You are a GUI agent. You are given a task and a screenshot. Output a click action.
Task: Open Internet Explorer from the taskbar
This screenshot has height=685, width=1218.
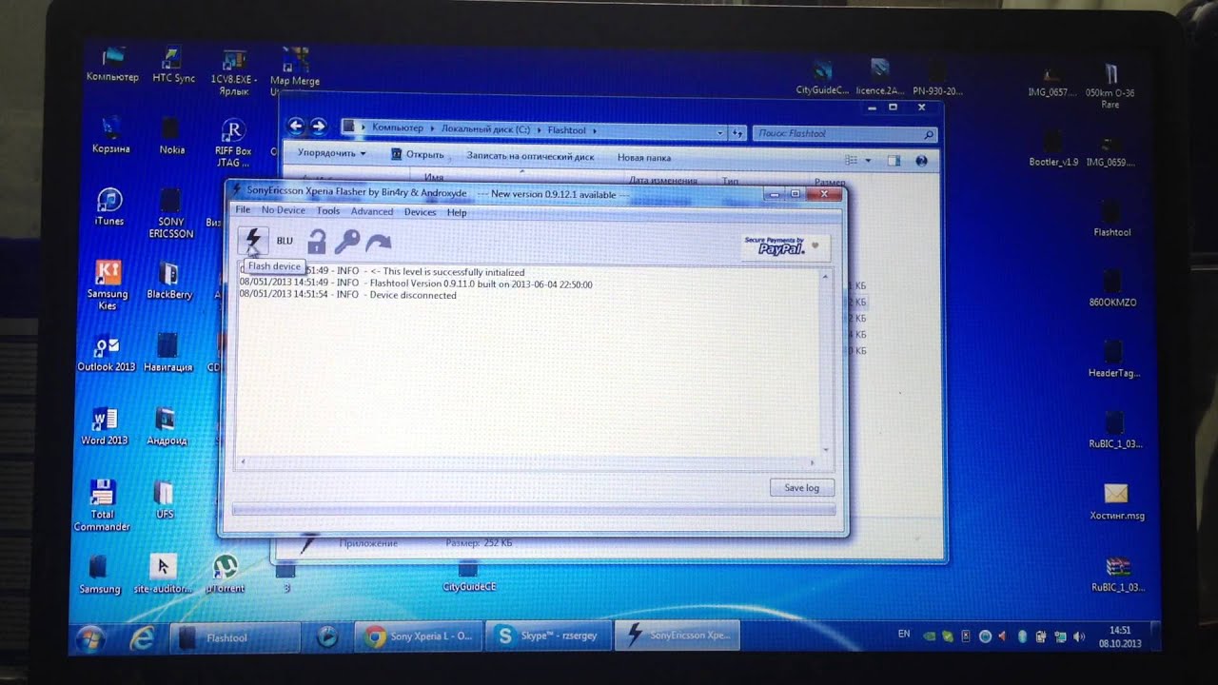tap(145, 636)
